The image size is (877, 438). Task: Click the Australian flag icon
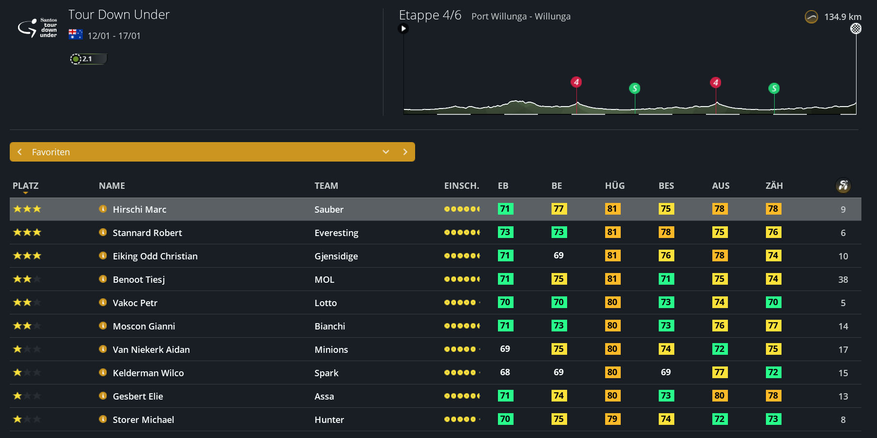pos(76,35)
